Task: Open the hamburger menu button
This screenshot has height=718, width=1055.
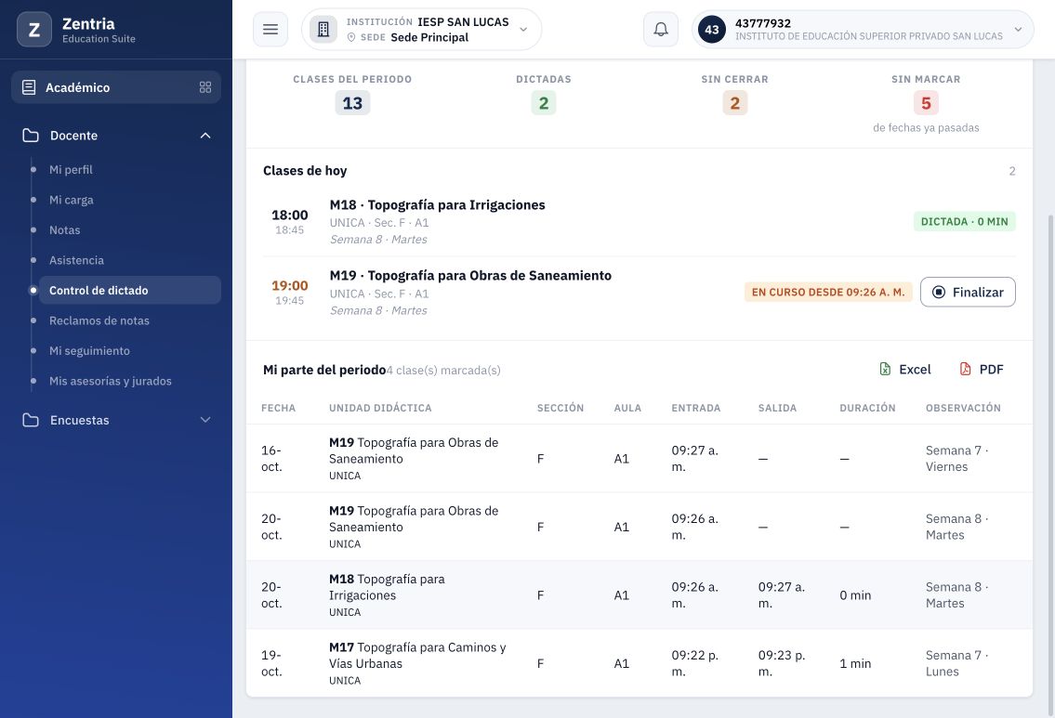Action: click(270, 30)
